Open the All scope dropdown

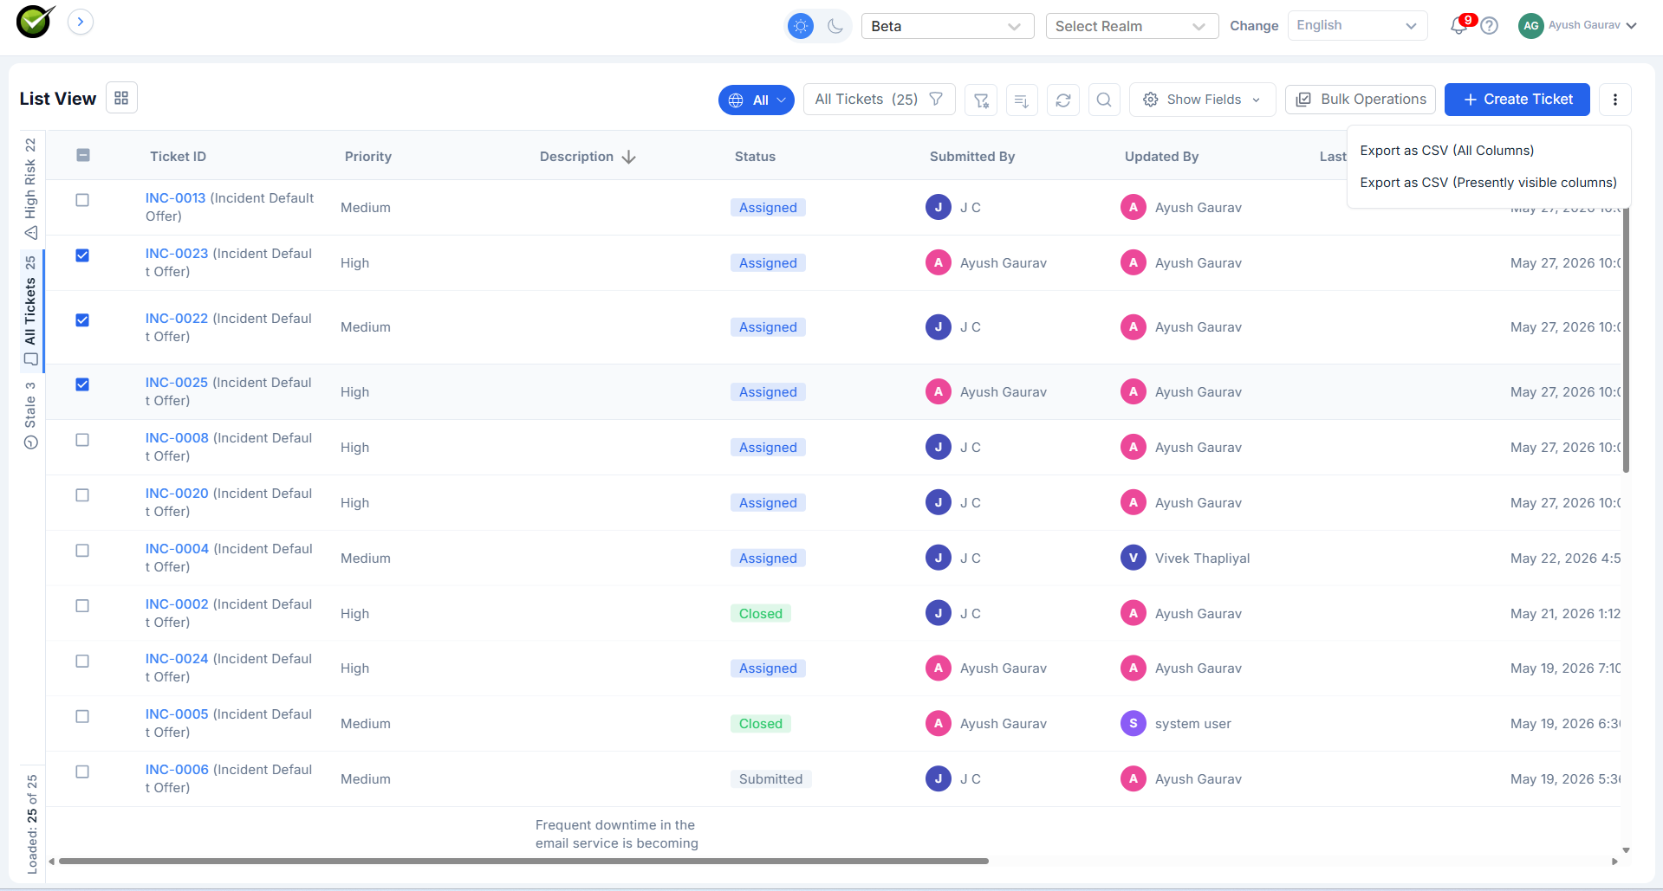757,100
